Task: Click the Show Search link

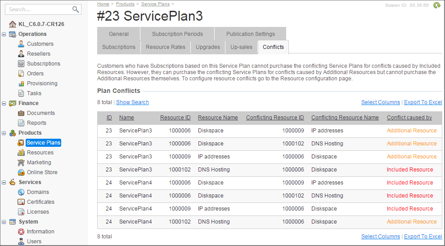Action: point(132,102)
